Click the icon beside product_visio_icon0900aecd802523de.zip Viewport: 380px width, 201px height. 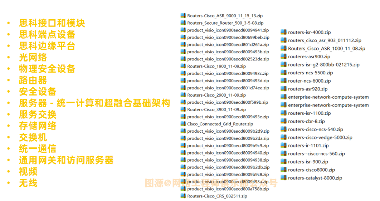[x=183, y=59]
